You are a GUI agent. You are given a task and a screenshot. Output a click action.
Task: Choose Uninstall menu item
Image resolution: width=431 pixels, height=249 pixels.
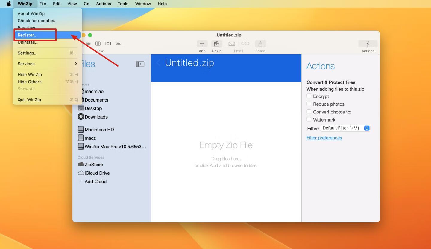48,42
